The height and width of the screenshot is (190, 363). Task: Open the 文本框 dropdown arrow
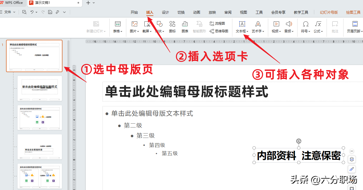click(247, 32)
